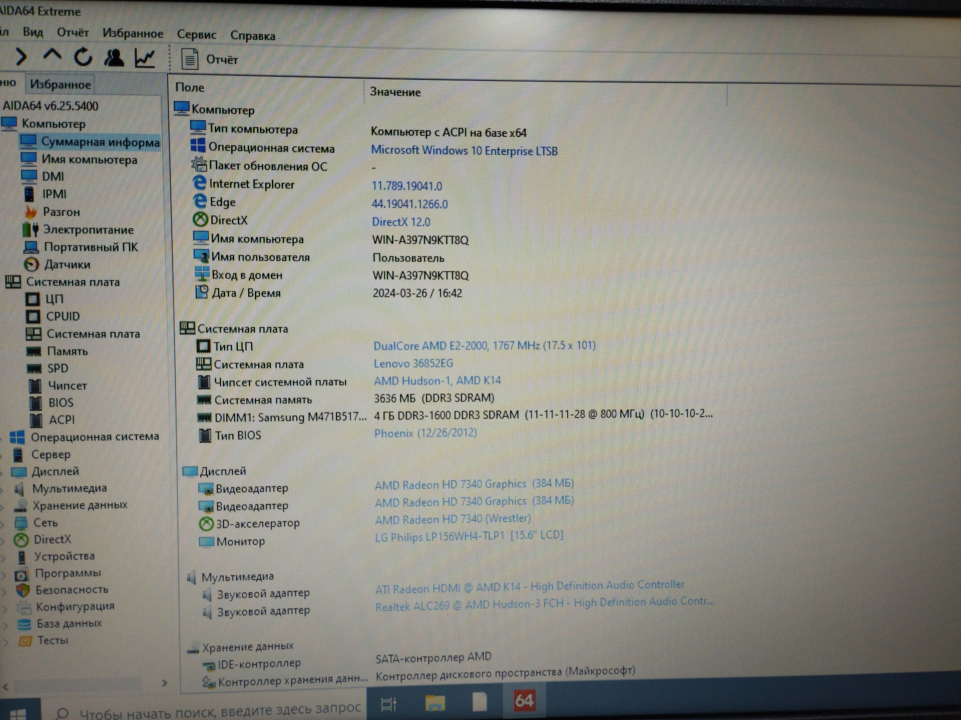The width and height of the screenshot is (961, 720).
Task: Open DualCore AMD E2-2000 CPU link
Action: (485, 345)
